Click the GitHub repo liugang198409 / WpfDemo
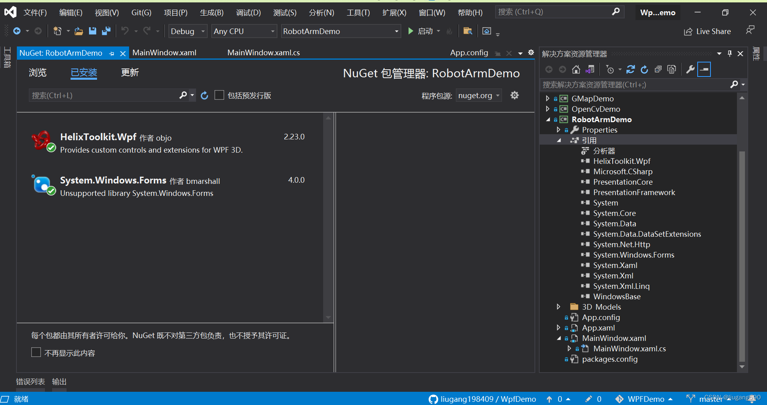The width and height of the screenshot is (767, 405). coord(482,399)
